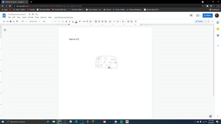
Task: Open Keep in the side panel
Action: pos(218,29)
